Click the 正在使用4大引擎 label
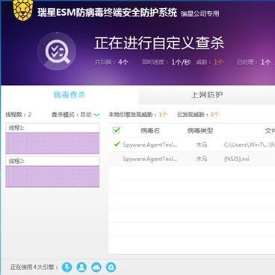This screenshot has height=275, width=275. click(x=34, y=268)
